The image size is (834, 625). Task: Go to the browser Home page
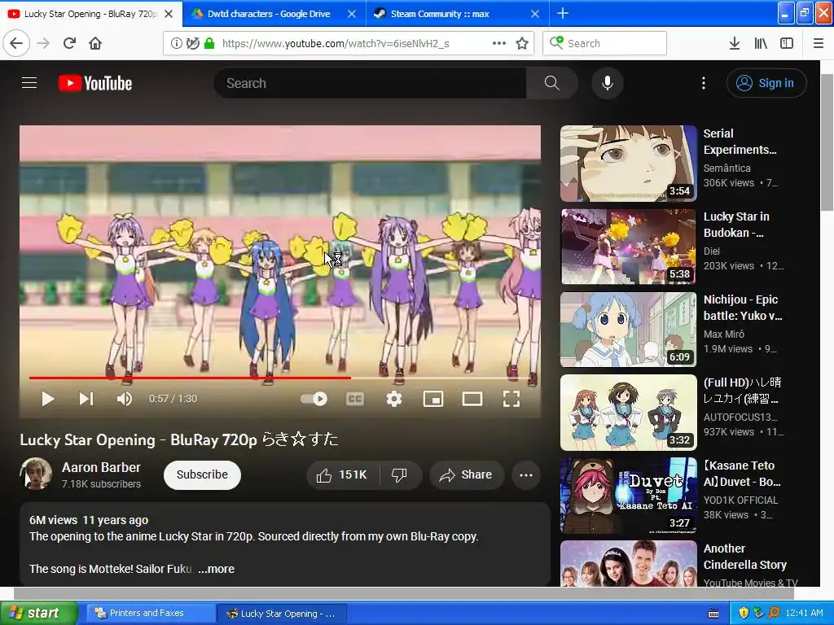pos(95,43)
